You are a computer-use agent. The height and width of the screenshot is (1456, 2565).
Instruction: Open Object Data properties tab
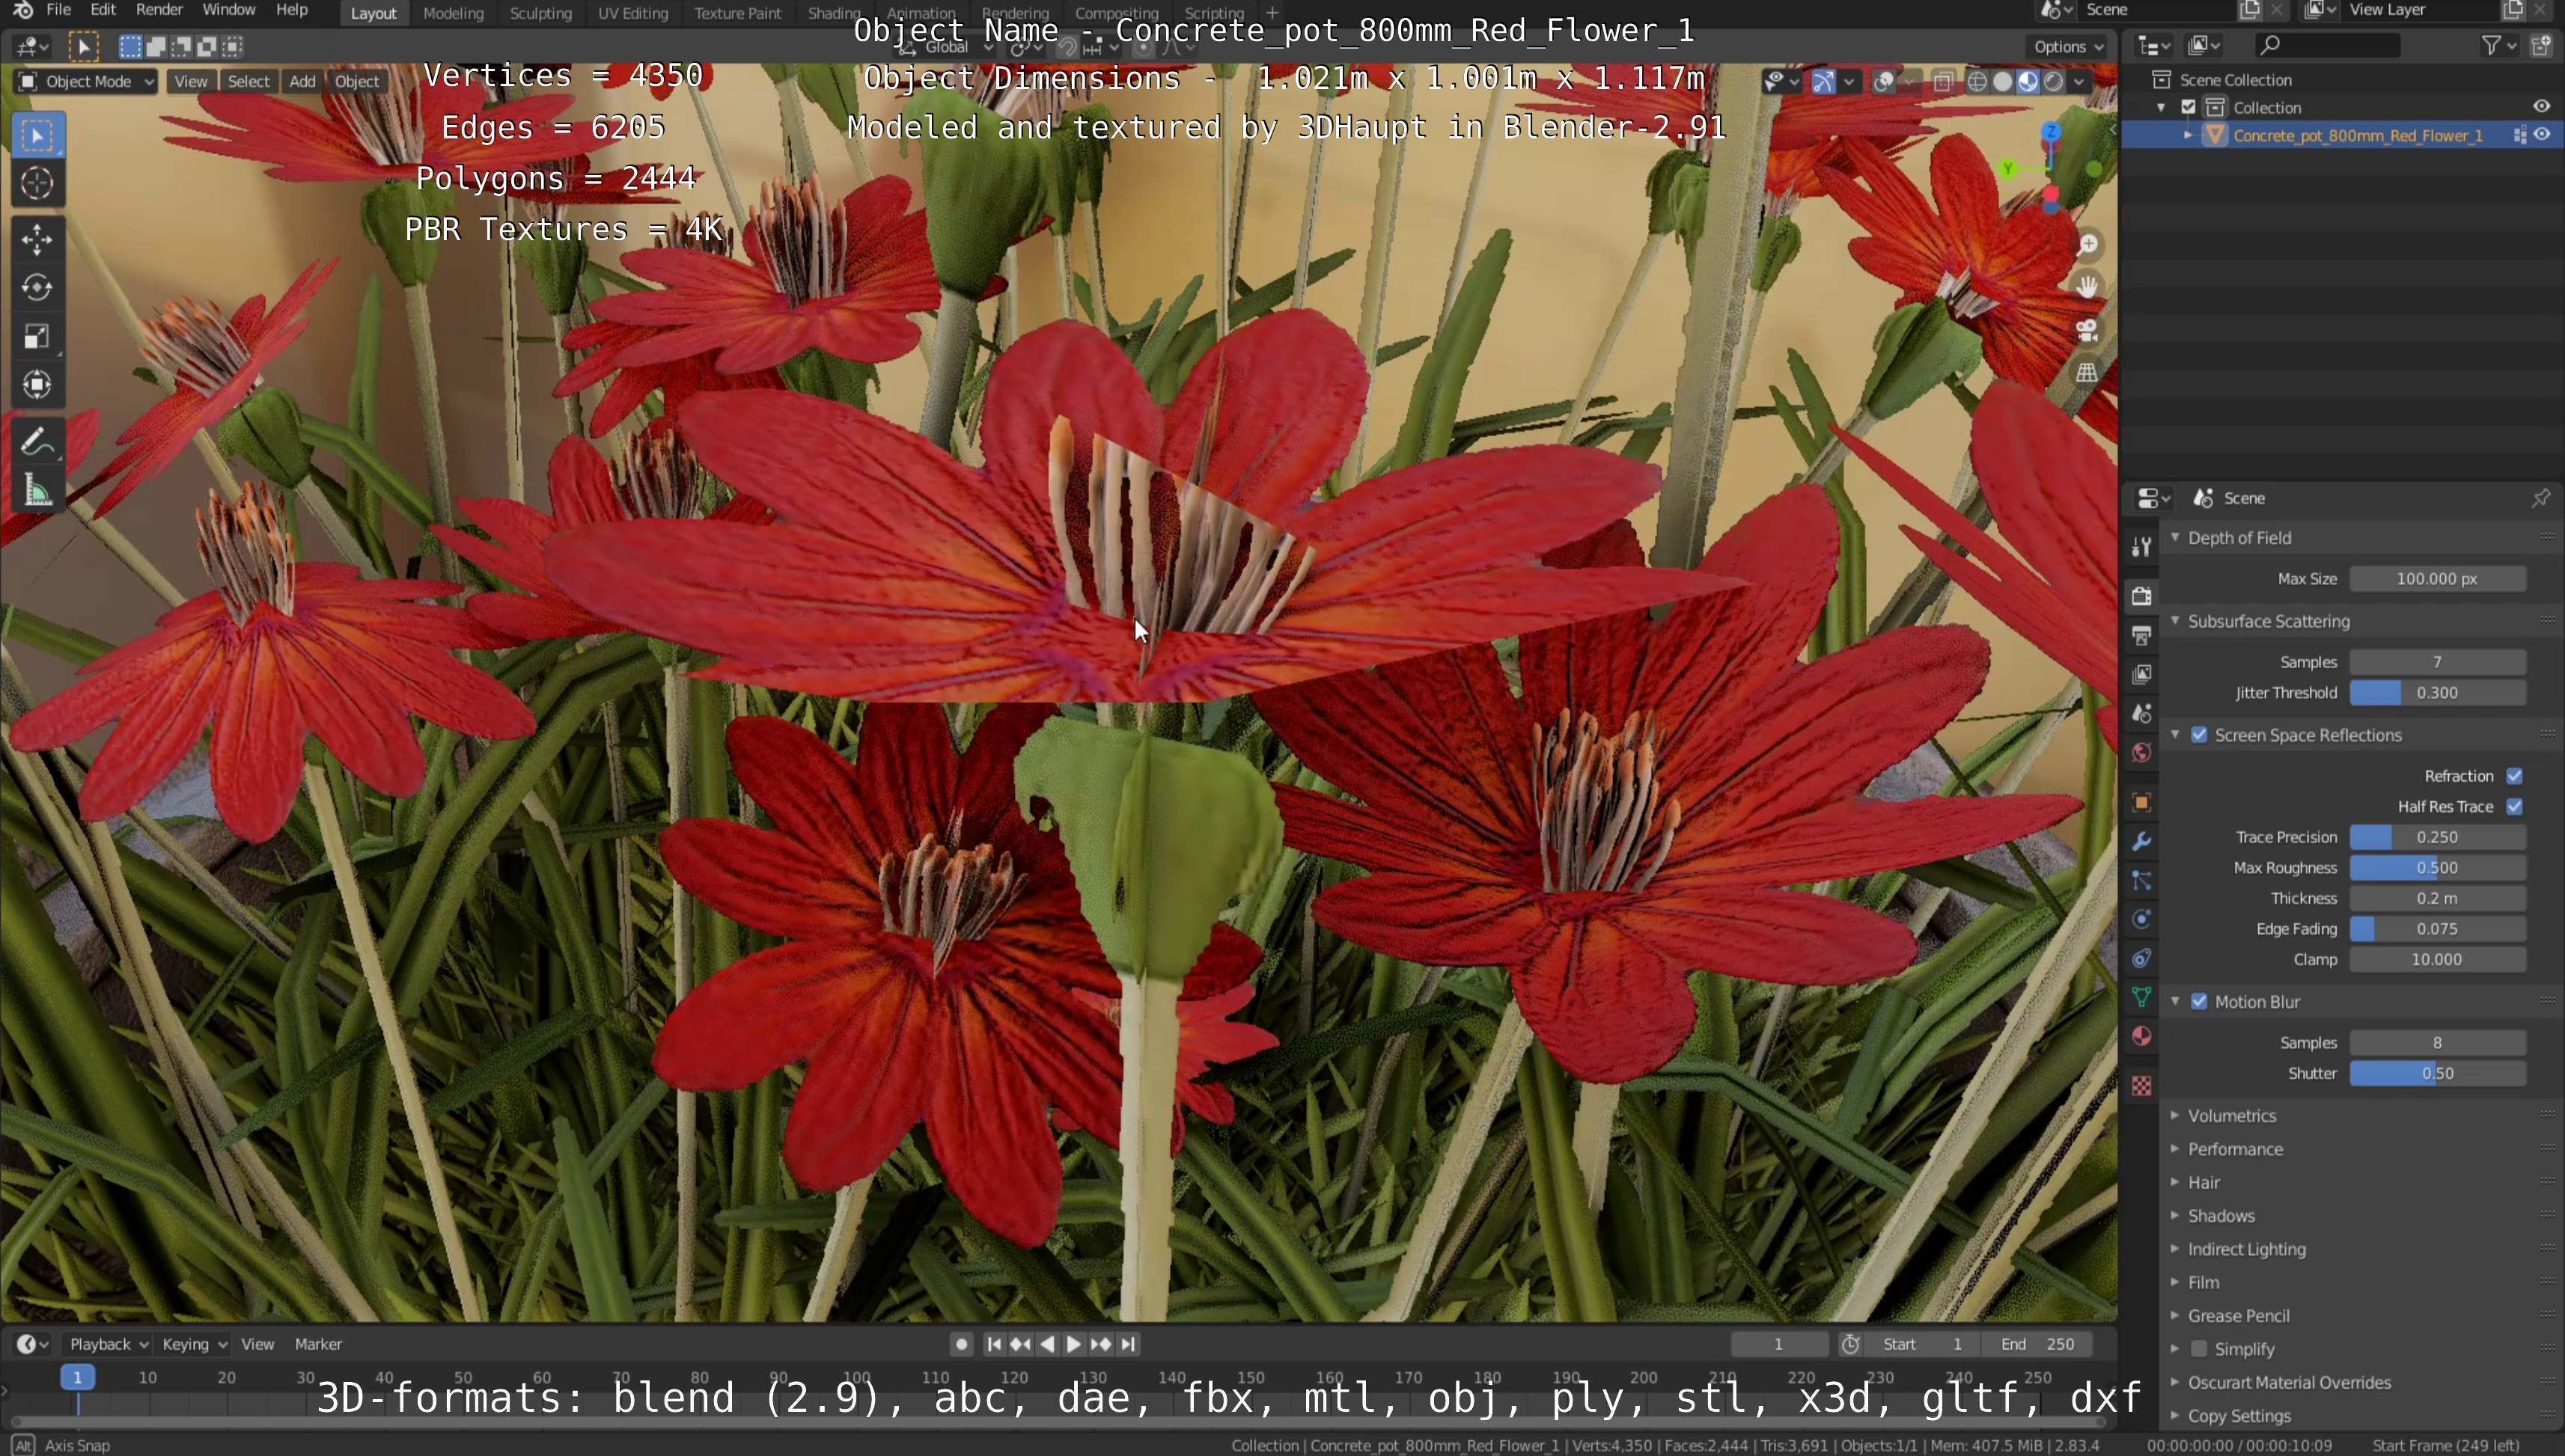[2141, 997]
